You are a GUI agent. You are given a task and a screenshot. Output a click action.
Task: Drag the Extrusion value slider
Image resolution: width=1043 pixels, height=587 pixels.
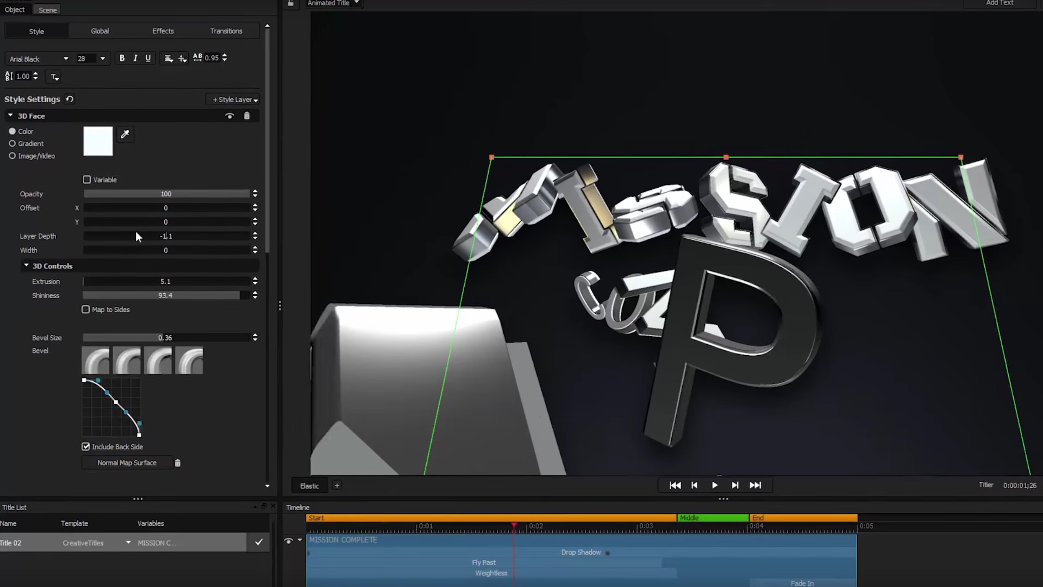click(165, 281)
